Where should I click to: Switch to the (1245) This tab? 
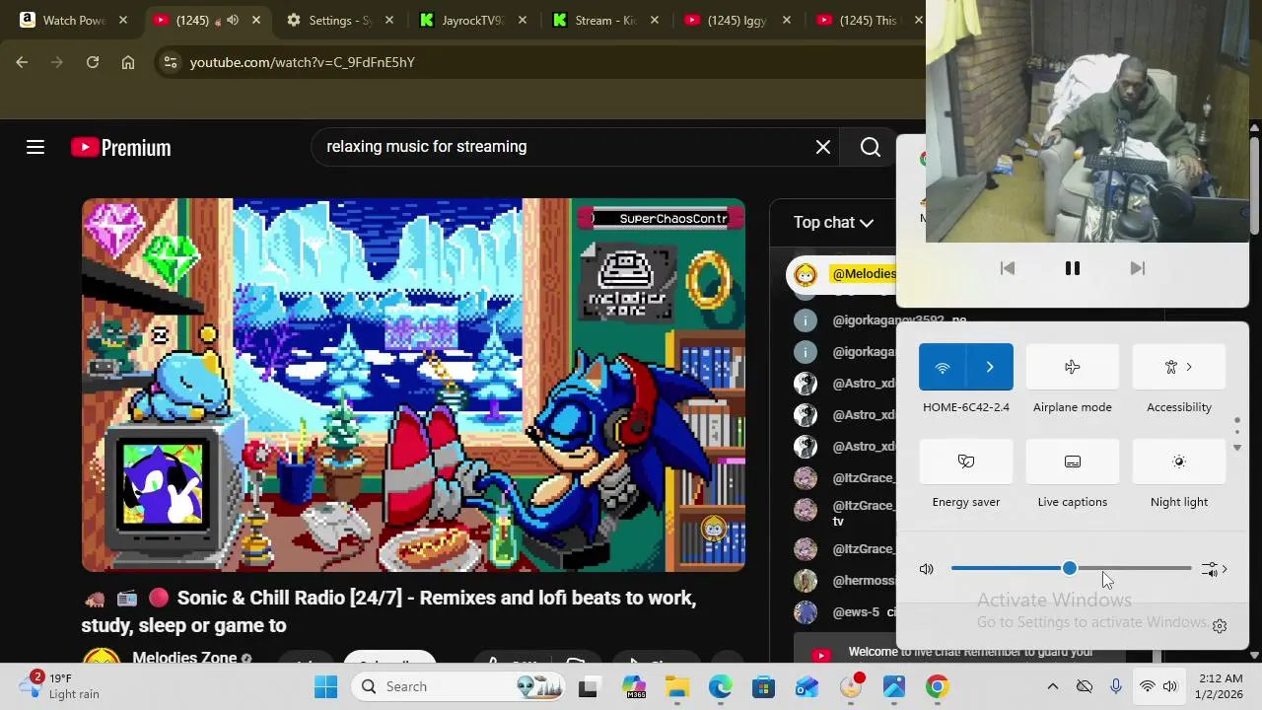pyautogui.click(x=868, y=20)
